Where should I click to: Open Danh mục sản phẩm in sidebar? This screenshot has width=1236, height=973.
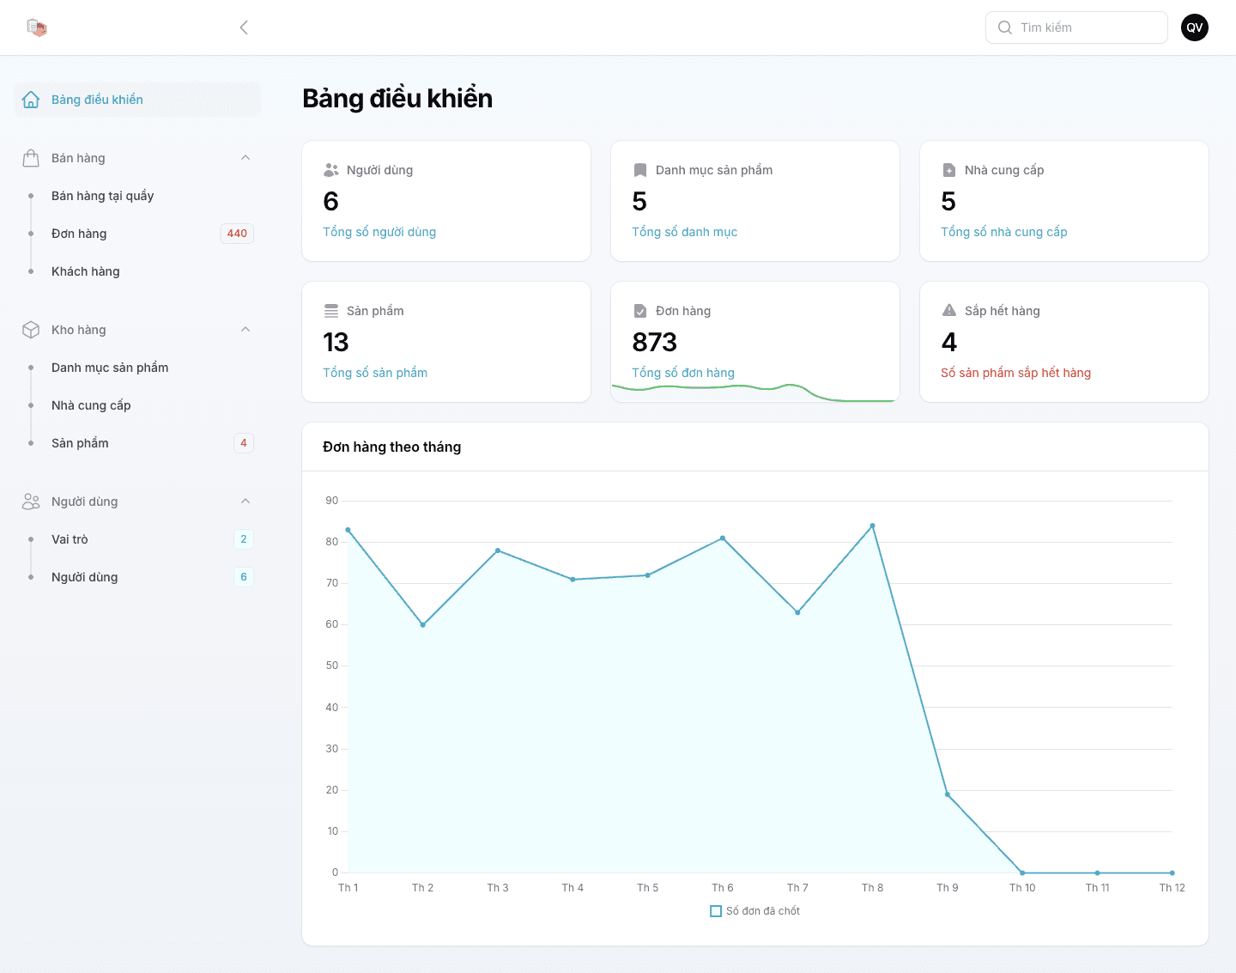pos(137,368)
